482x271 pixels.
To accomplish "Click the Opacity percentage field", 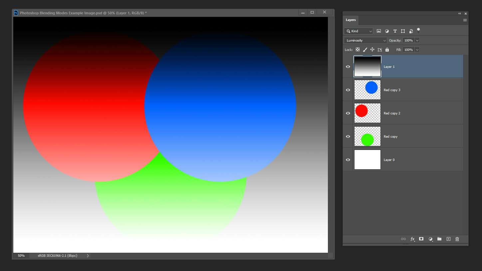I will pos(408,40).
